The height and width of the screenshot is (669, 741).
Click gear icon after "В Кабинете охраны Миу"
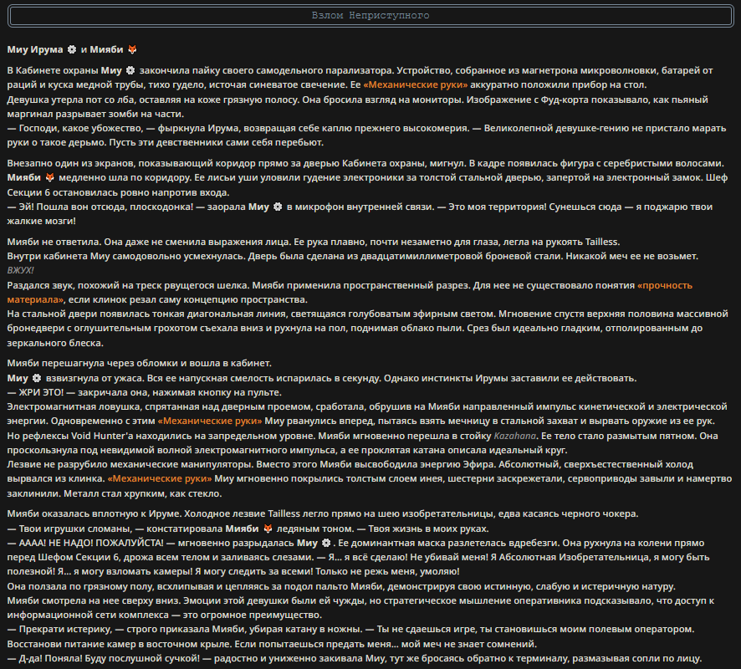tap(130, 70)
